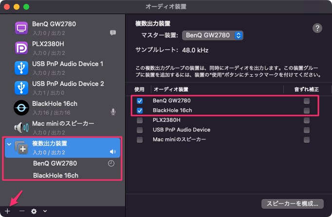Enable 音ずれ補正 for Mac miniのスピーカー
332x217 pixels.
[307, 140]
